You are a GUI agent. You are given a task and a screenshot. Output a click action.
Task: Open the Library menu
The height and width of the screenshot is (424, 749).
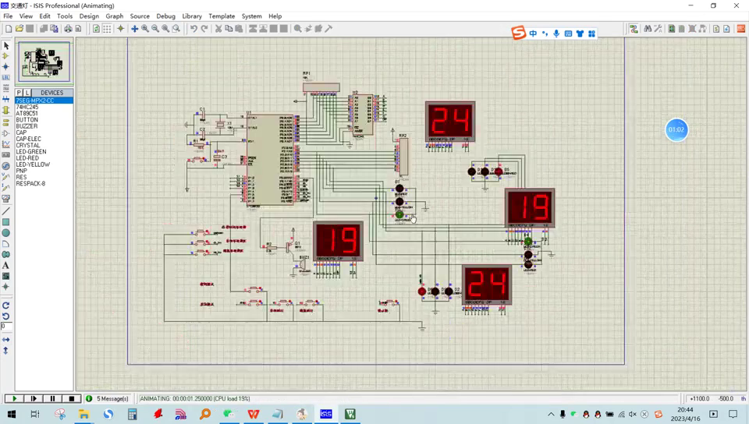(191, 16)
